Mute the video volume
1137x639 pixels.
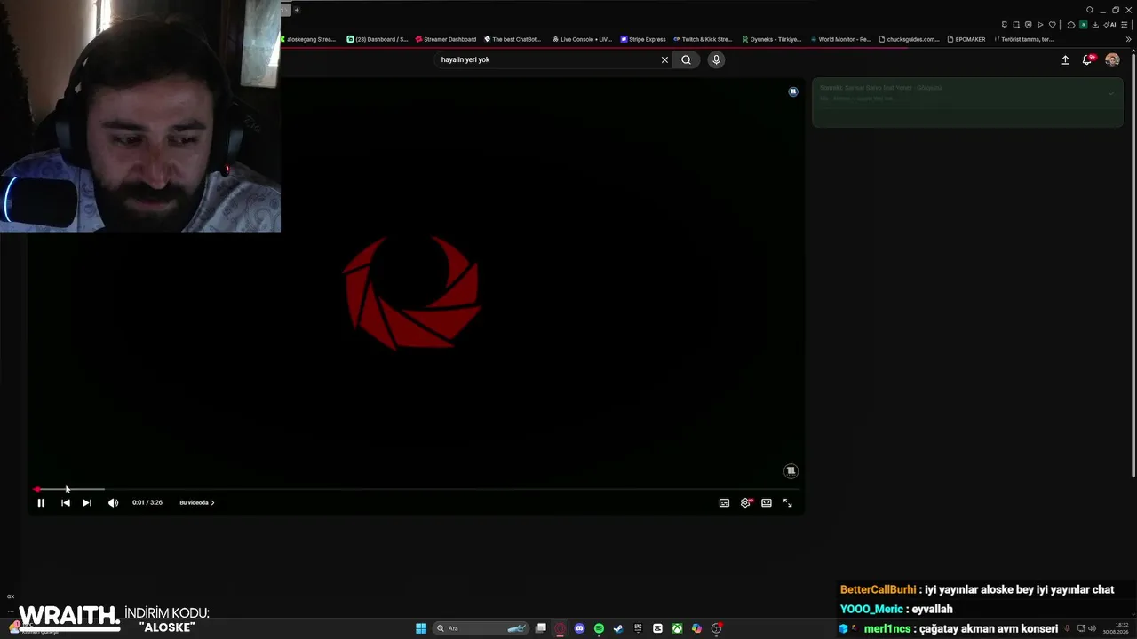pos(113,502)
